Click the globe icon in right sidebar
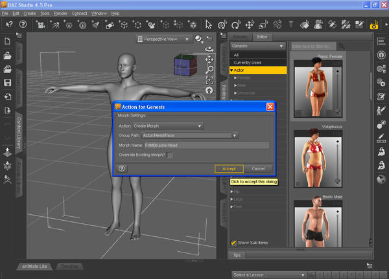Viewport: 389px width, 279px height. click(x=381, y=179)
